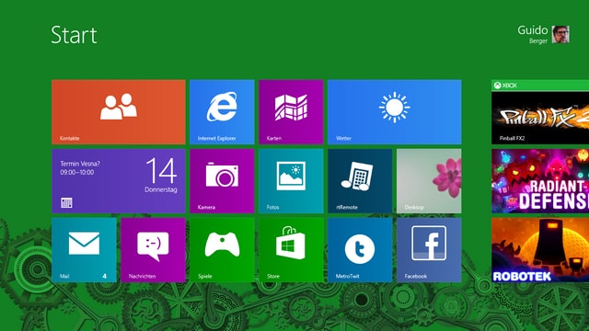
Task: Click the Xbox logo header
Action: (x=505, y=86)
